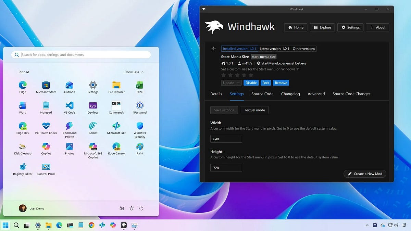Click the Home button in Windhawk
This screenshot has height=231, width=411.
[x=296, y=27]
